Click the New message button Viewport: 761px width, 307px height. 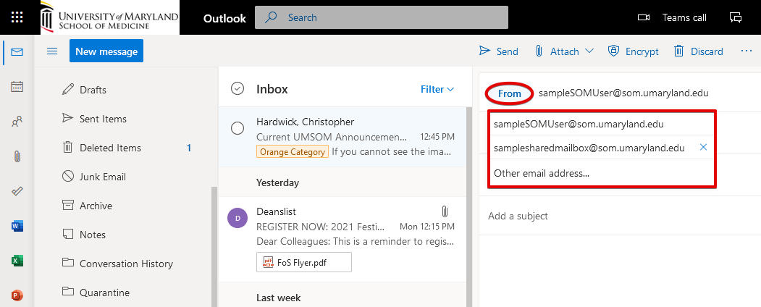(106, 51)
